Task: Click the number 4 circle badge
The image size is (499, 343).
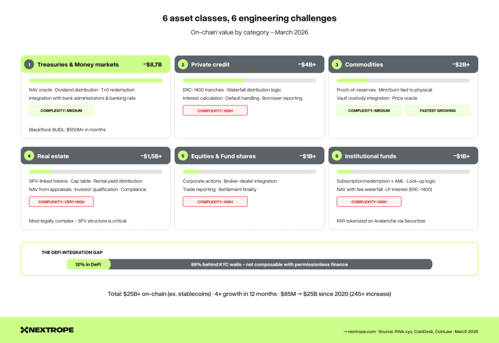Action: [29, 156]
